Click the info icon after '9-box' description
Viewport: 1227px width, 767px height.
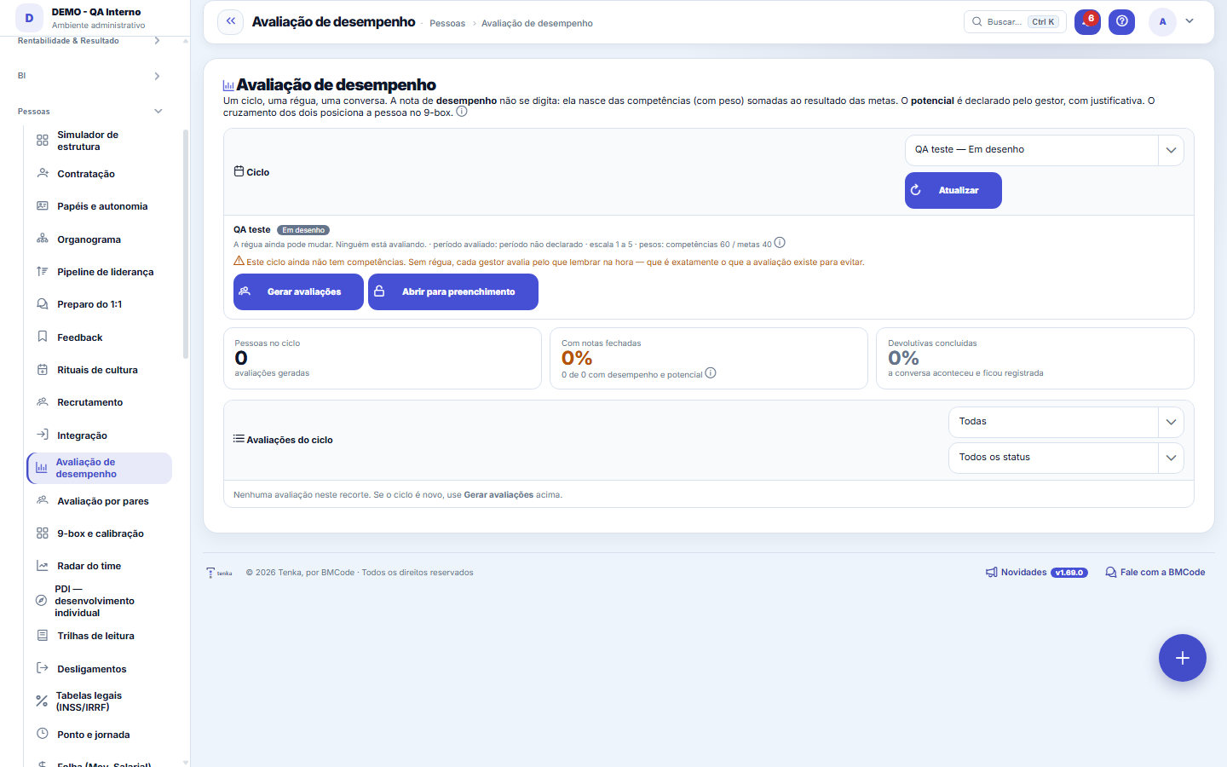pos(462,112)
